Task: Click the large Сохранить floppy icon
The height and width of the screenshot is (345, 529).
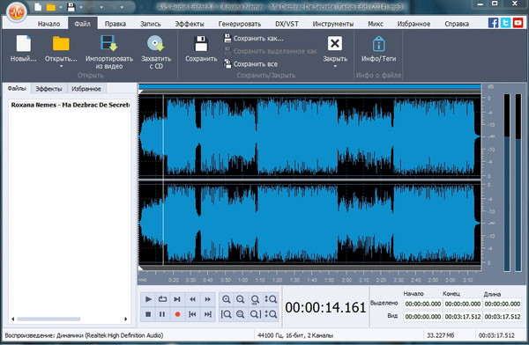Action: pyautogui.click(x=201, y=43)
